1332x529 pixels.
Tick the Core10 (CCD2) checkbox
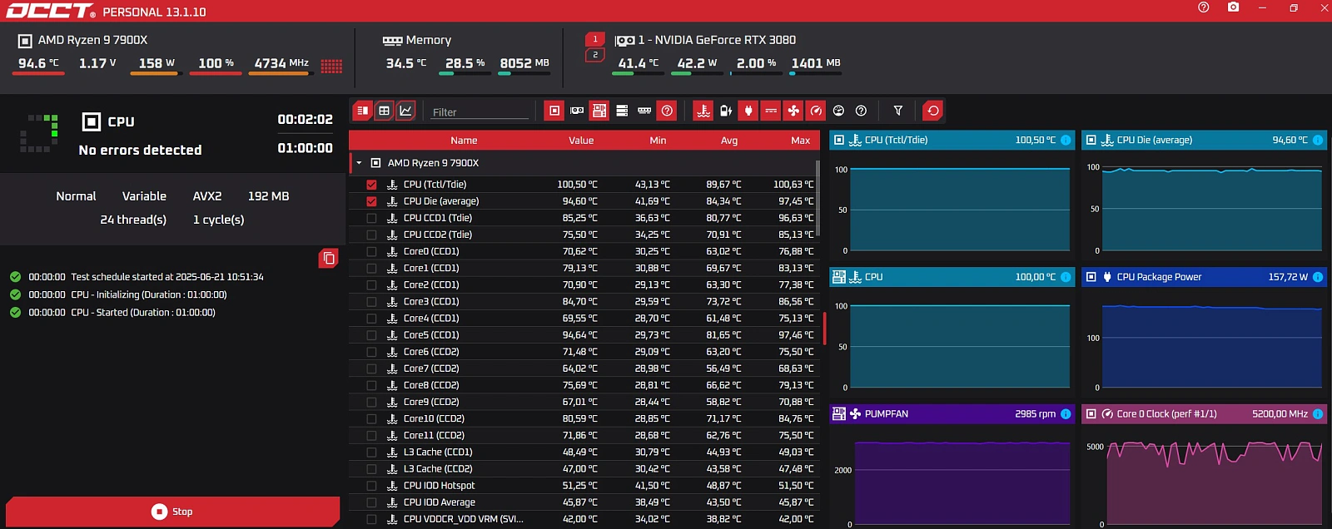tap(371, 418)
